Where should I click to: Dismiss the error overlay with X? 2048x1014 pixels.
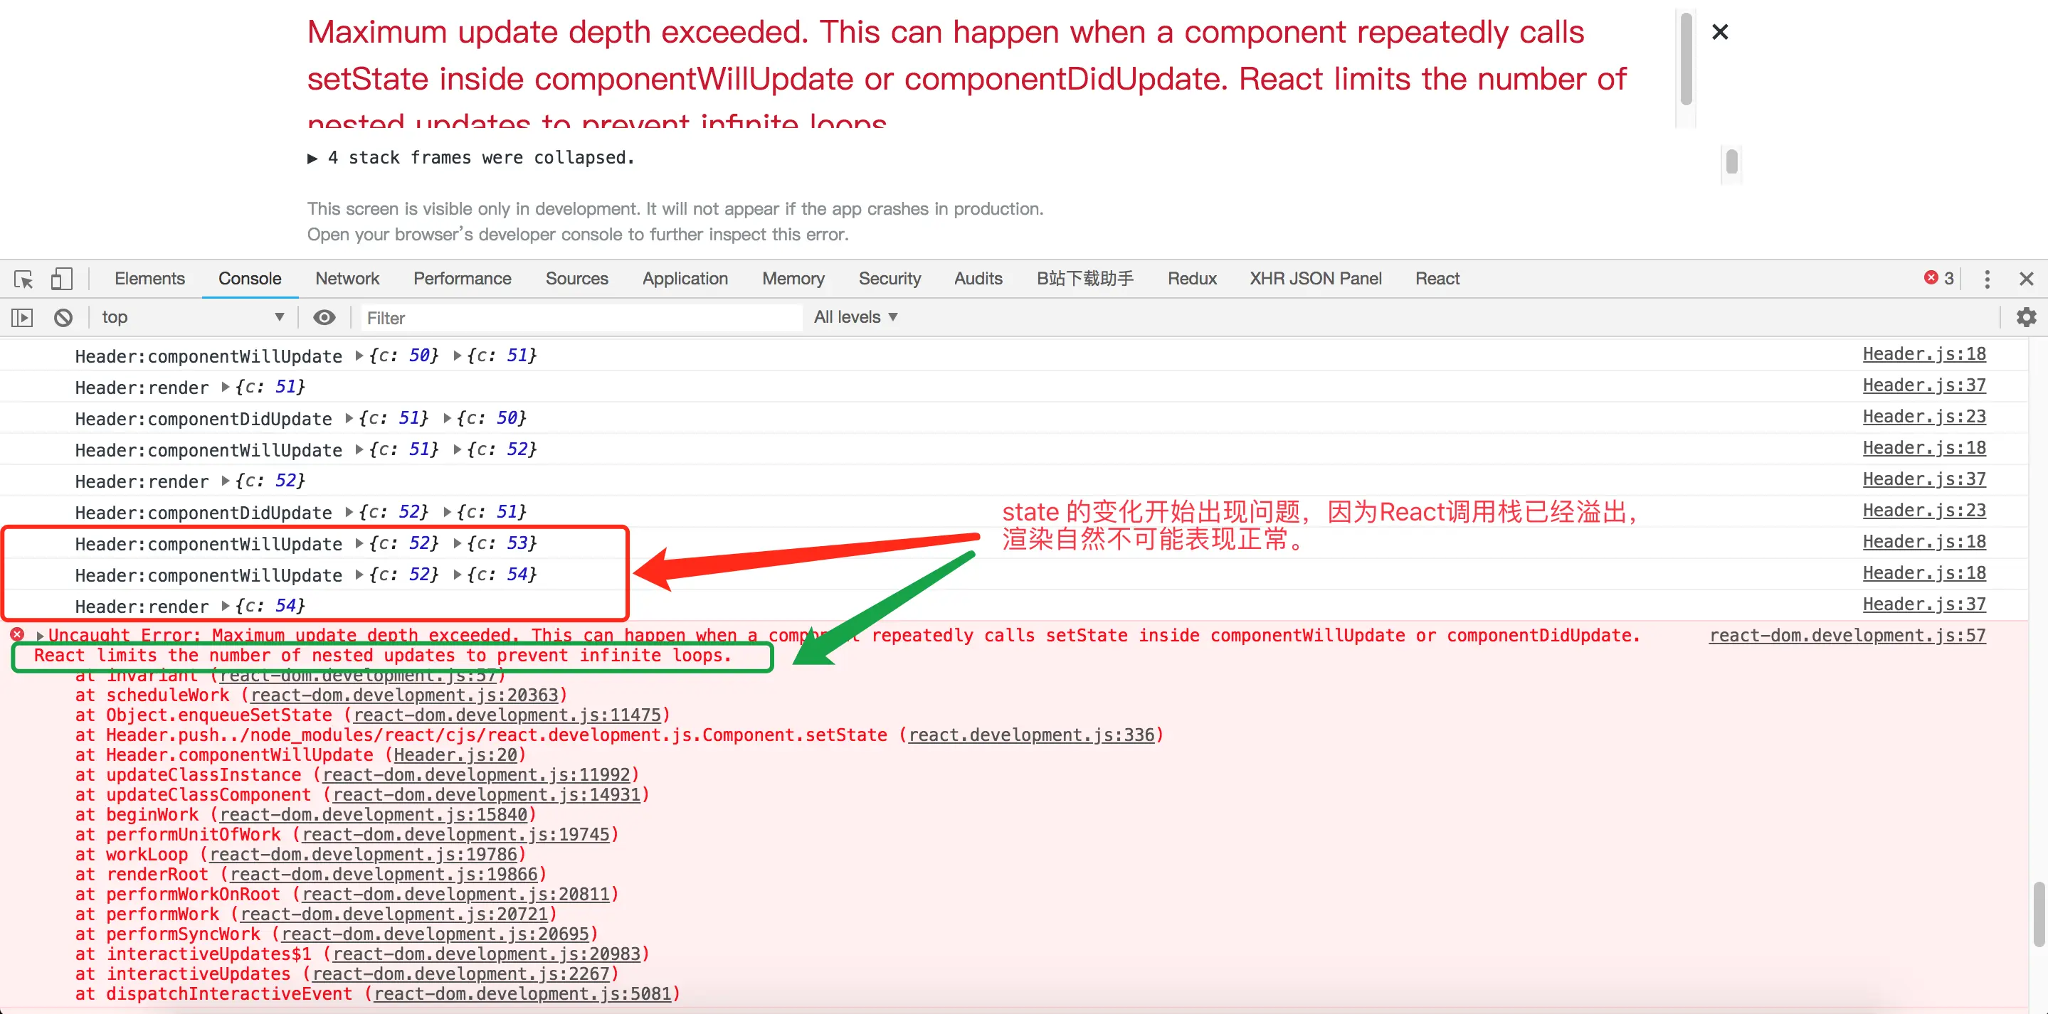(1720, 33)
